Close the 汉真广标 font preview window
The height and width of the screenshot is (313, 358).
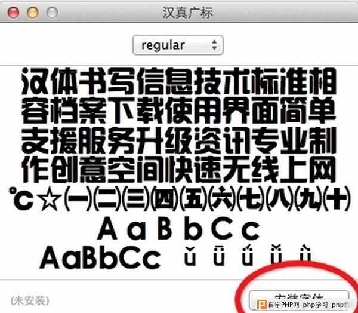[x=13, y=12]
